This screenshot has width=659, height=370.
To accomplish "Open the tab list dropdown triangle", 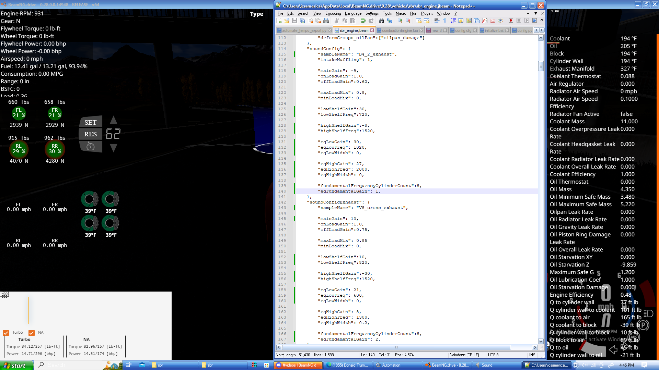I will tap(535, 13).
